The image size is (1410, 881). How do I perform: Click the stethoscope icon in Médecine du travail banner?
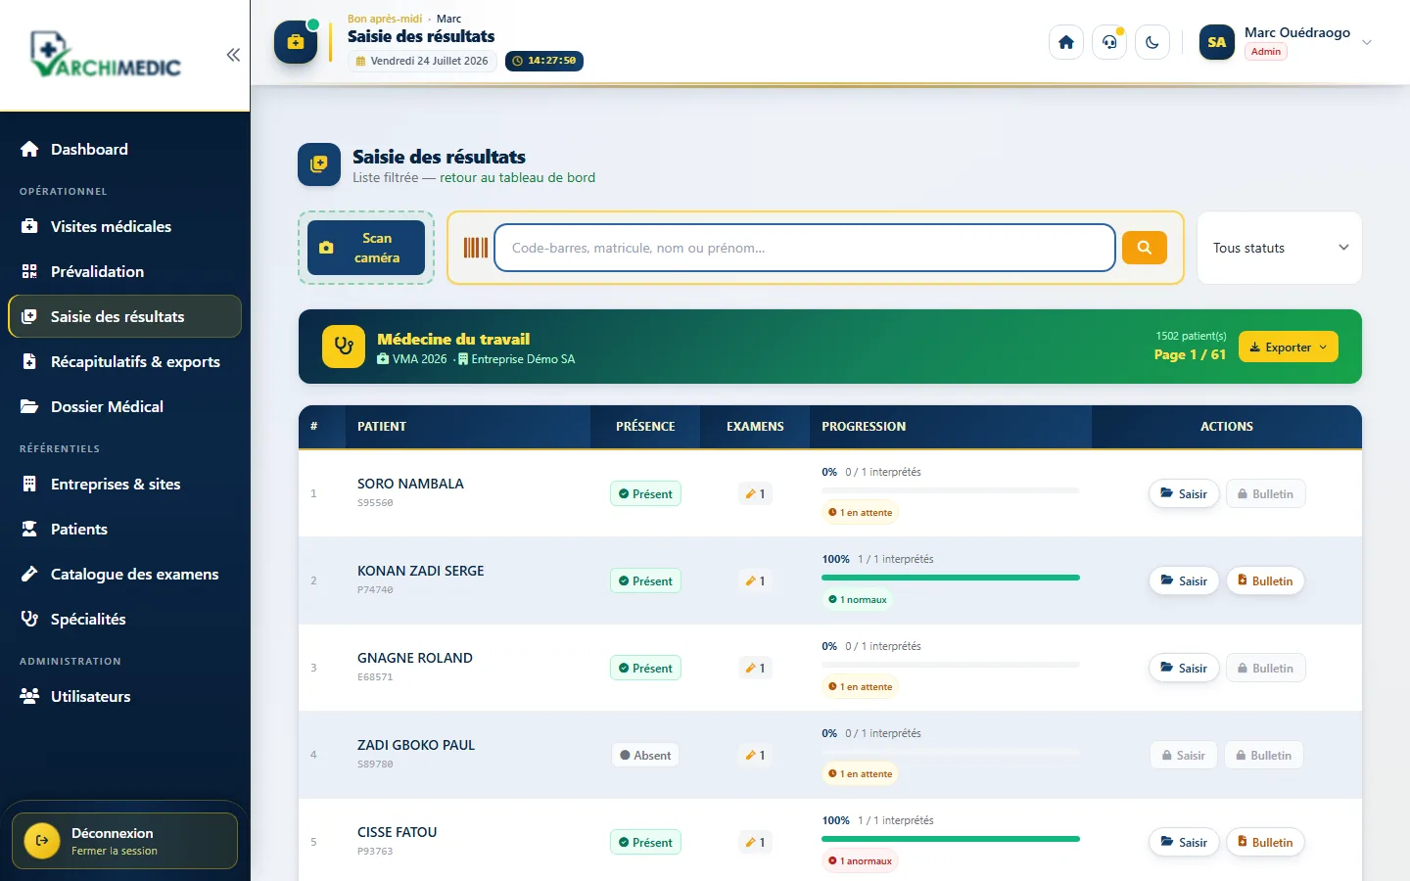click(344, 347)
